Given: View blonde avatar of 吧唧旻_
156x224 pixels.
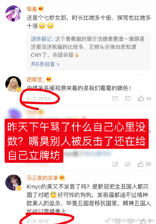Looking at the screenshot, I should click(13, 84).
